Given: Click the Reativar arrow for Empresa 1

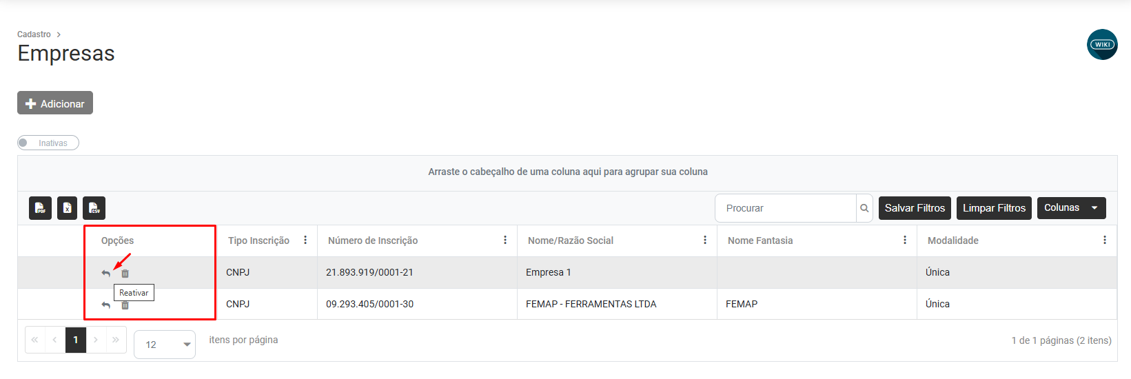Looking at the screenshot, I should (106, 274).
